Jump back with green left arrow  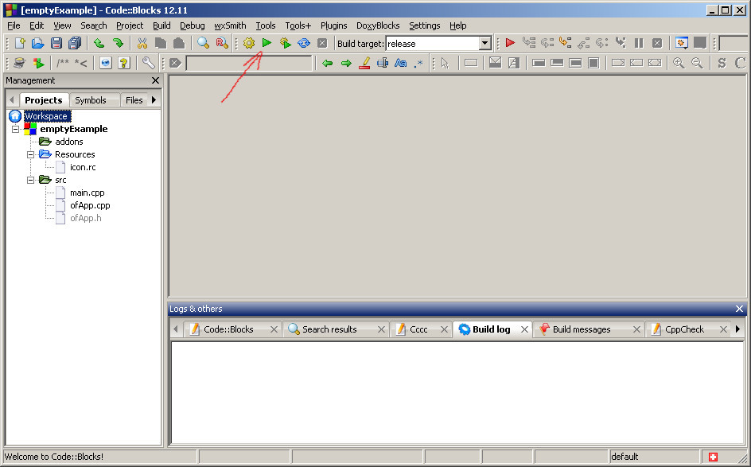click(327, 63)
